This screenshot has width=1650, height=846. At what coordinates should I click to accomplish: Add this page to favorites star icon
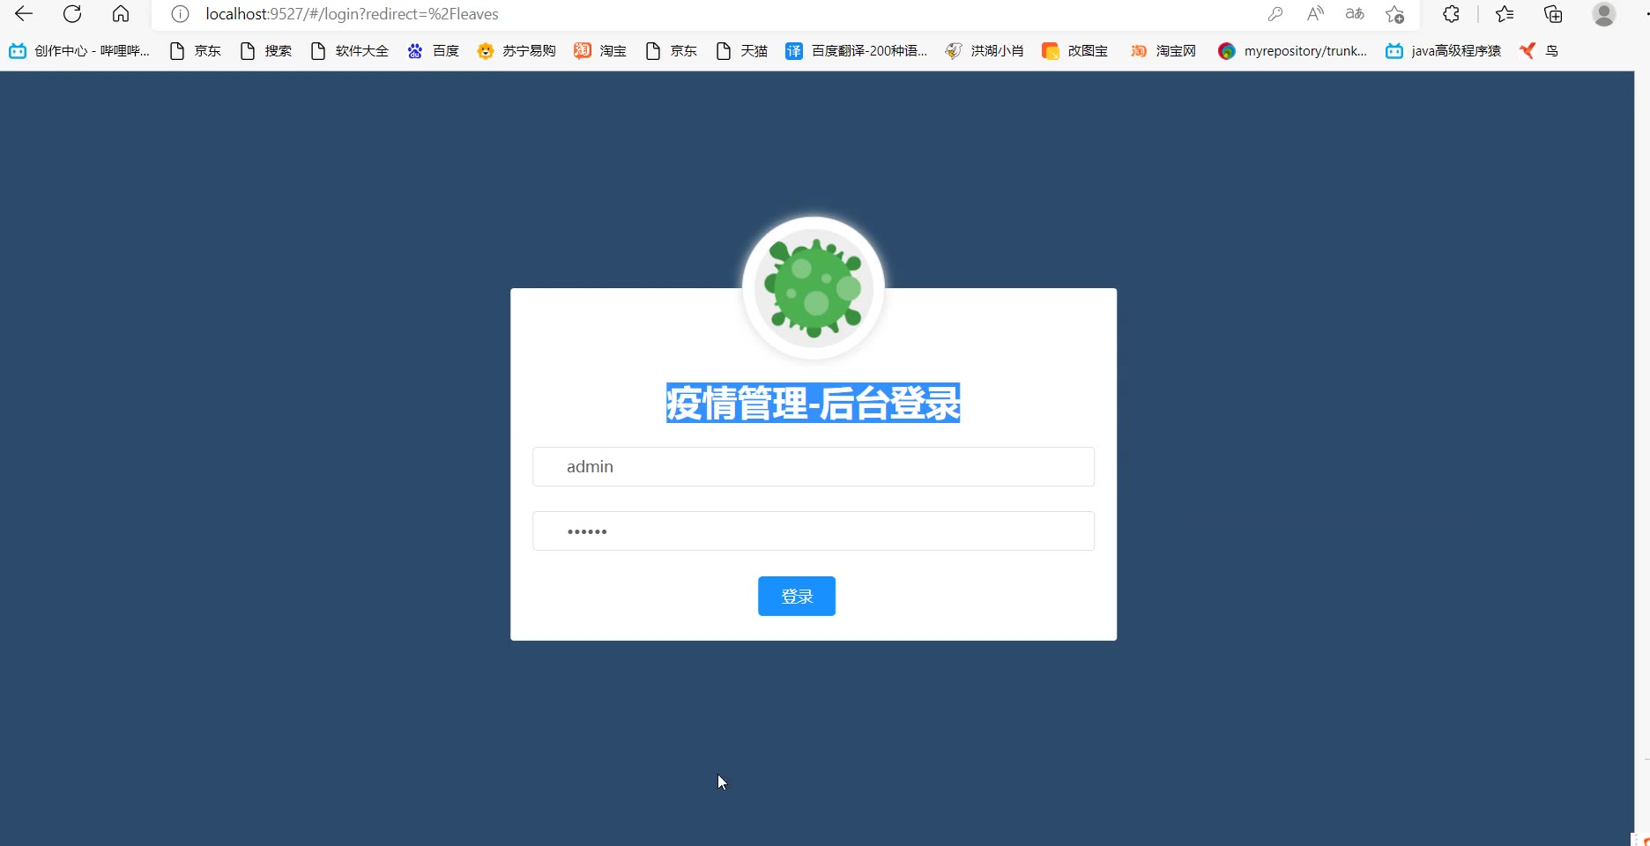coord(1394,14)
